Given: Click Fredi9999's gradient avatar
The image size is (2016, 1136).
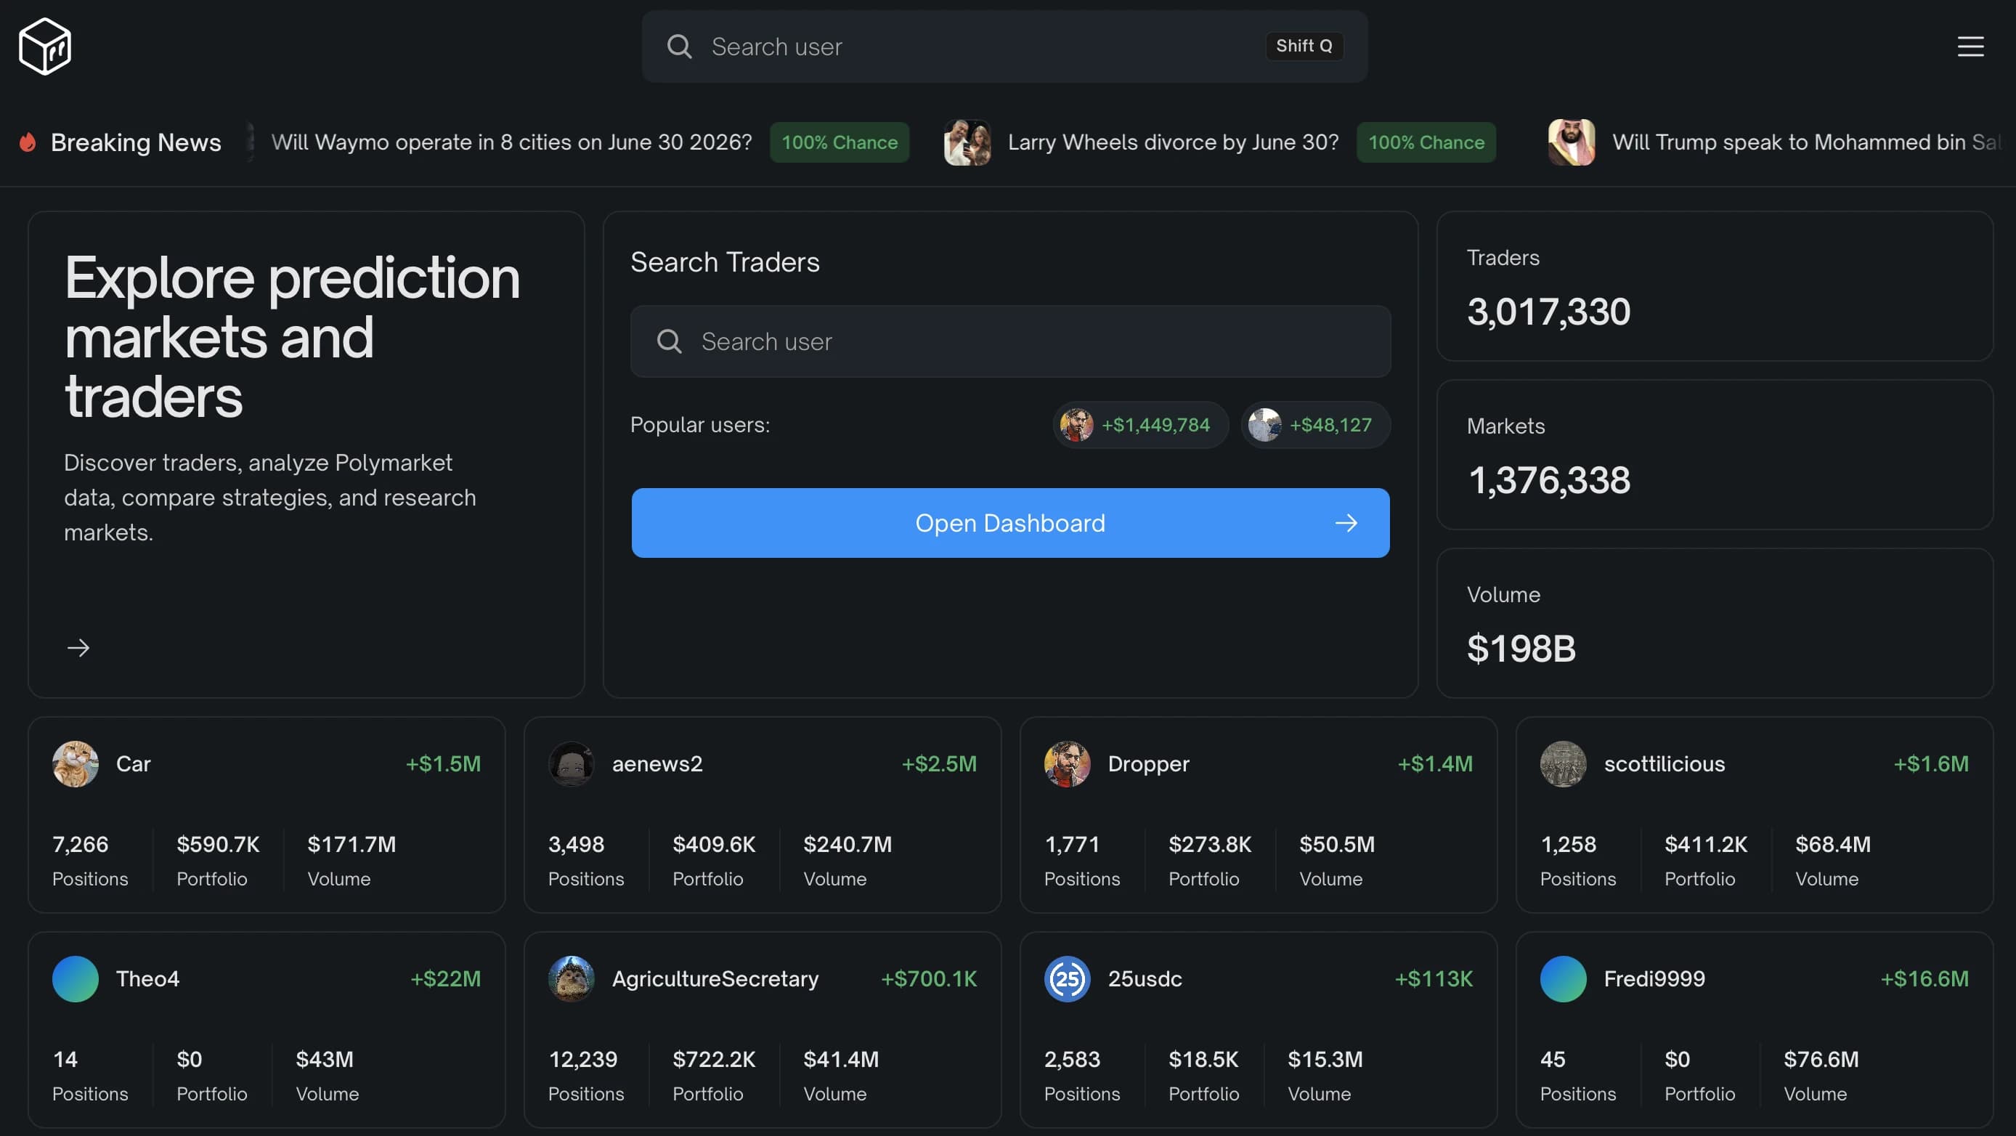Looking at the screenshot, I should 1563,978.
